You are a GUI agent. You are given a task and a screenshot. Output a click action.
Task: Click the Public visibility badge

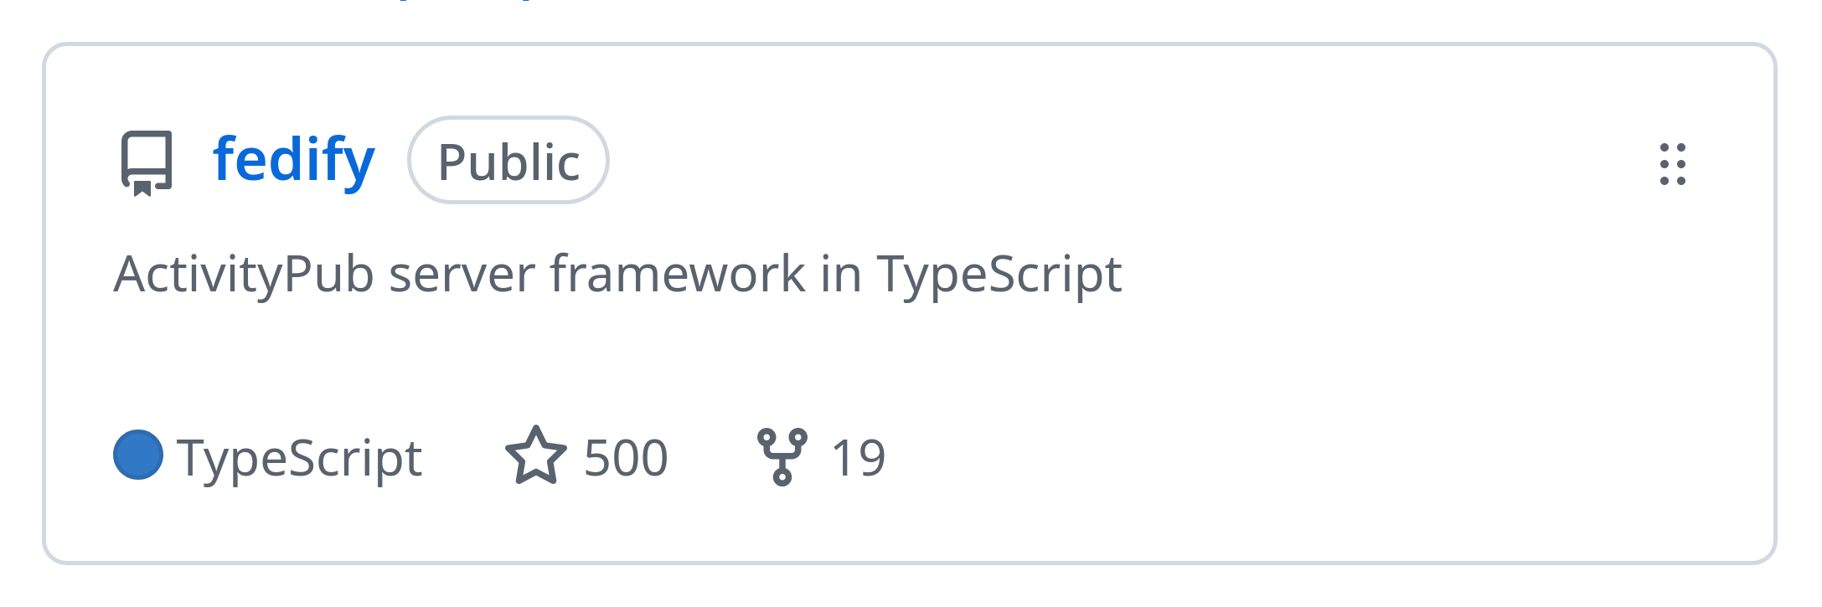pyautogui.click(x=508, y=161)
